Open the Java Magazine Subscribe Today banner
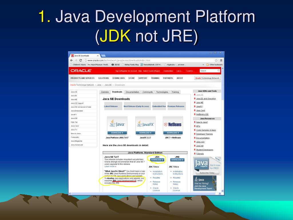 [x=207, y=166]
